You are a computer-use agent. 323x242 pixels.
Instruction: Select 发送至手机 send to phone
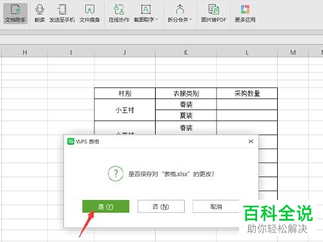click(62, 14)
